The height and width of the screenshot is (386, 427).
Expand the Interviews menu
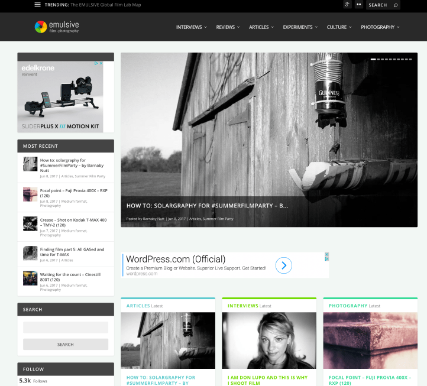pyautogui.click(x=192, y=27)
